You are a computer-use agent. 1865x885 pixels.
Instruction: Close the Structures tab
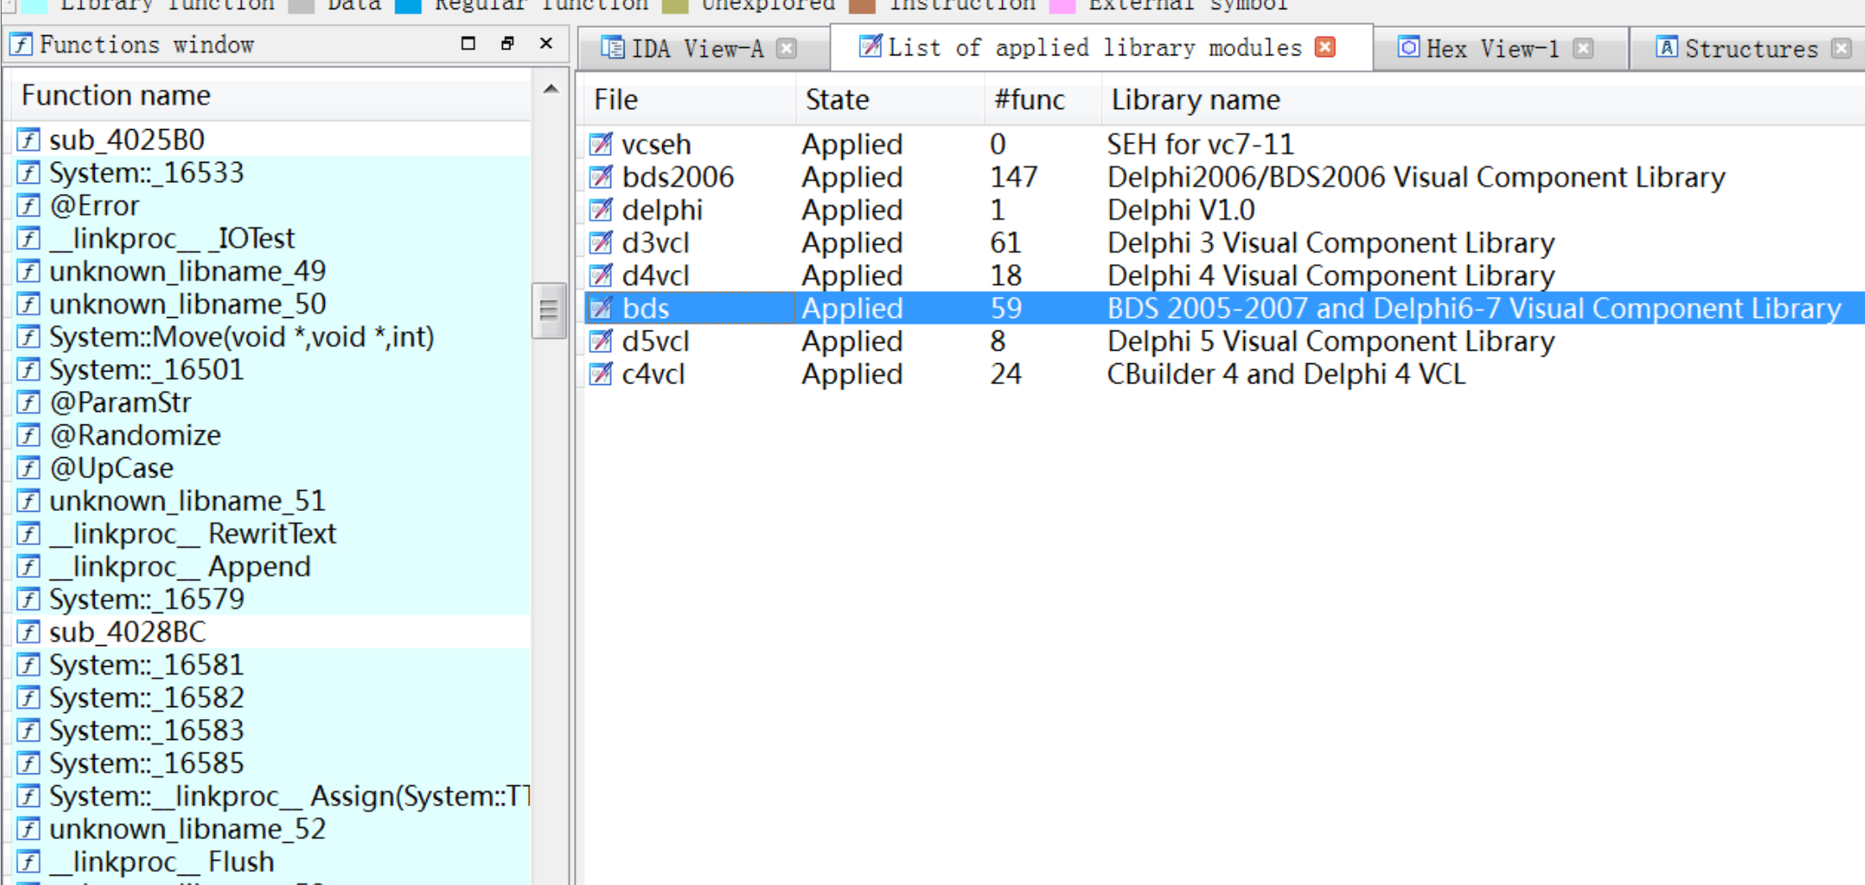pyautogui.click(x=1841, y=48)
